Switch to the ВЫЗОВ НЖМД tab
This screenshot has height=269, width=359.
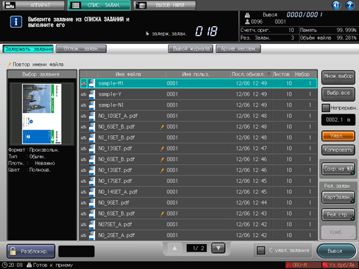pyautogui.click(x=165, y=5)
